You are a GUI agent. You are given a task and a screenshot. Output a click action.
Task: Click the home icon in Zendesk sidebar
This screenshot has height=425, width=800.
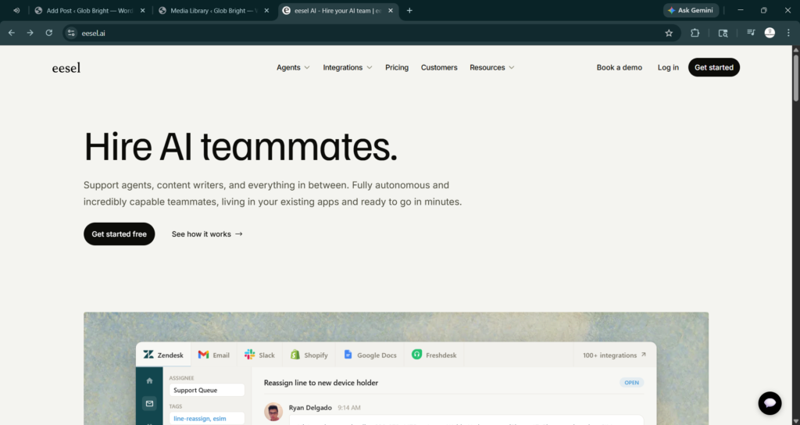pos(149,380)
